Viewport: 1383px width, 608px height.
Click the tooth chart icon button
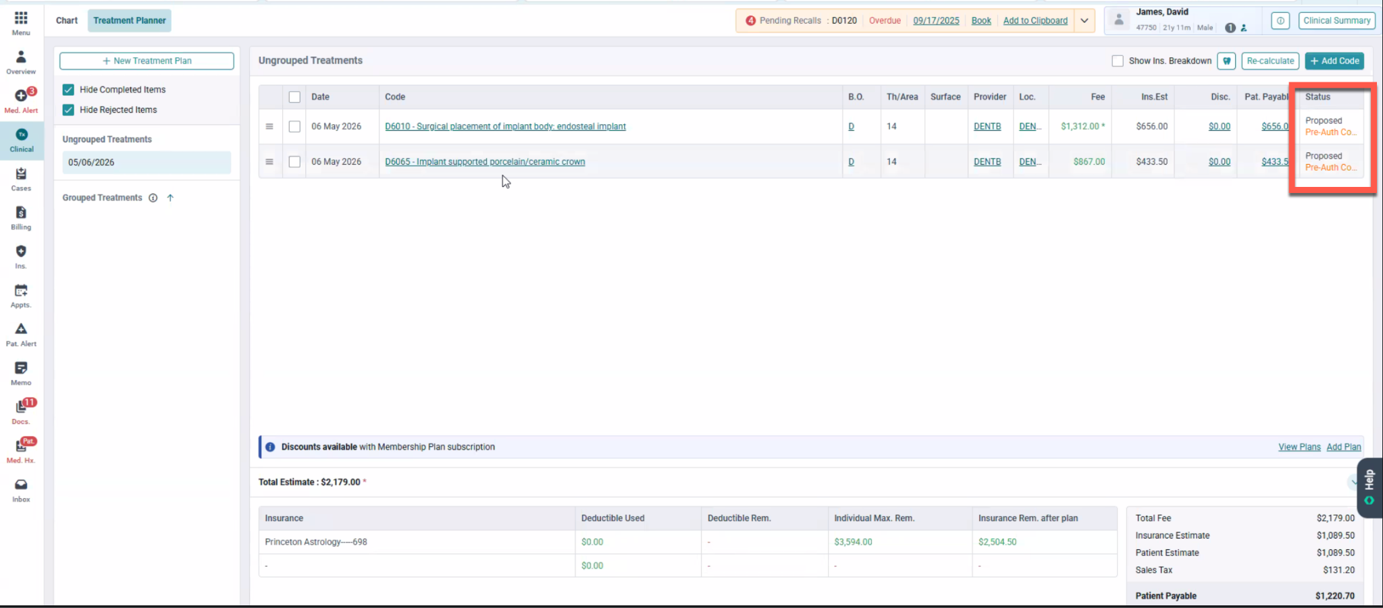pyautogui.click(x=1227, y=61)
